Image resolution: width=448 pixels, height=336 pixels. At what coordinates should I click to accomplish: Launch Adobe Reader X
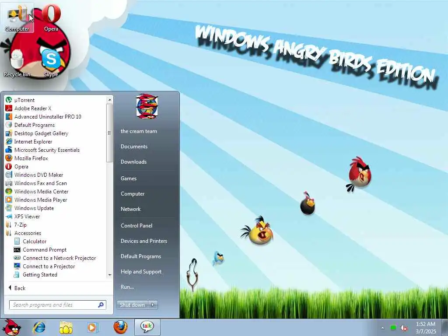(28, 108)
